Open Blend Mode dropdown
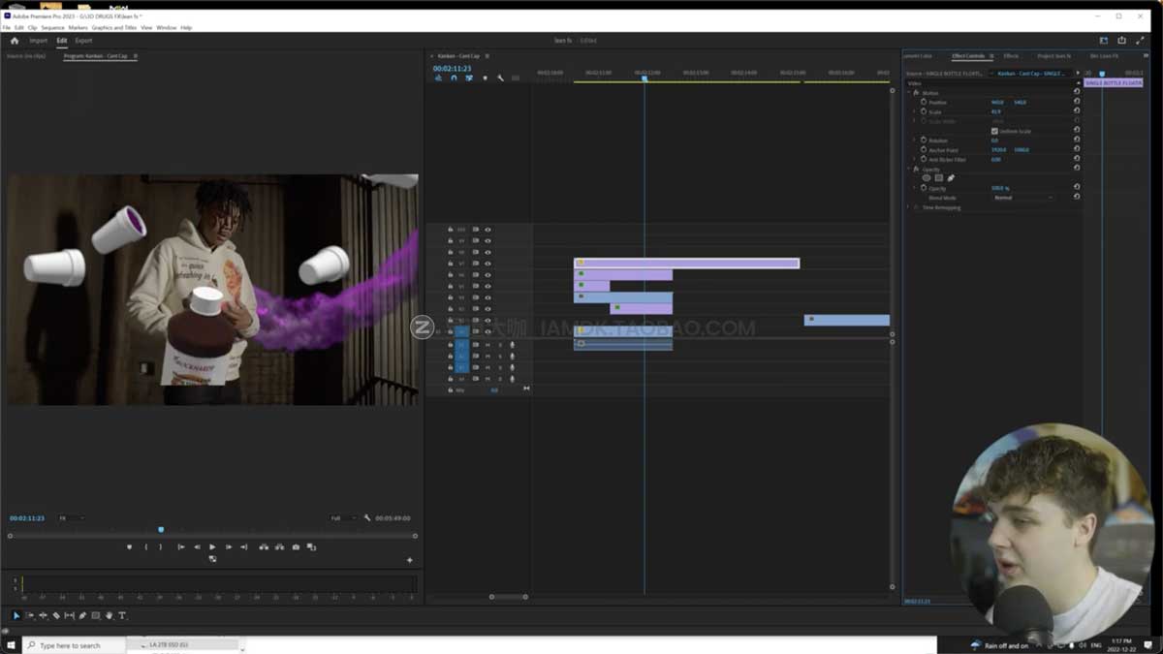Viewport: 1163px width, 654px height. coord(1022,198)
